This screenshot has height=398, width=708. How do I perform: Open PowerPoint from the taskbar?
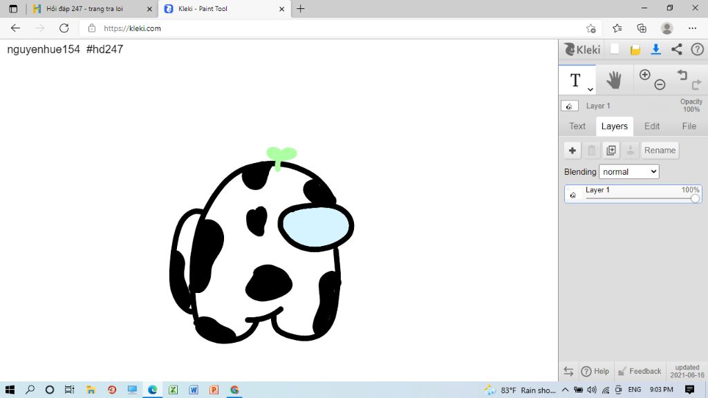214,390
